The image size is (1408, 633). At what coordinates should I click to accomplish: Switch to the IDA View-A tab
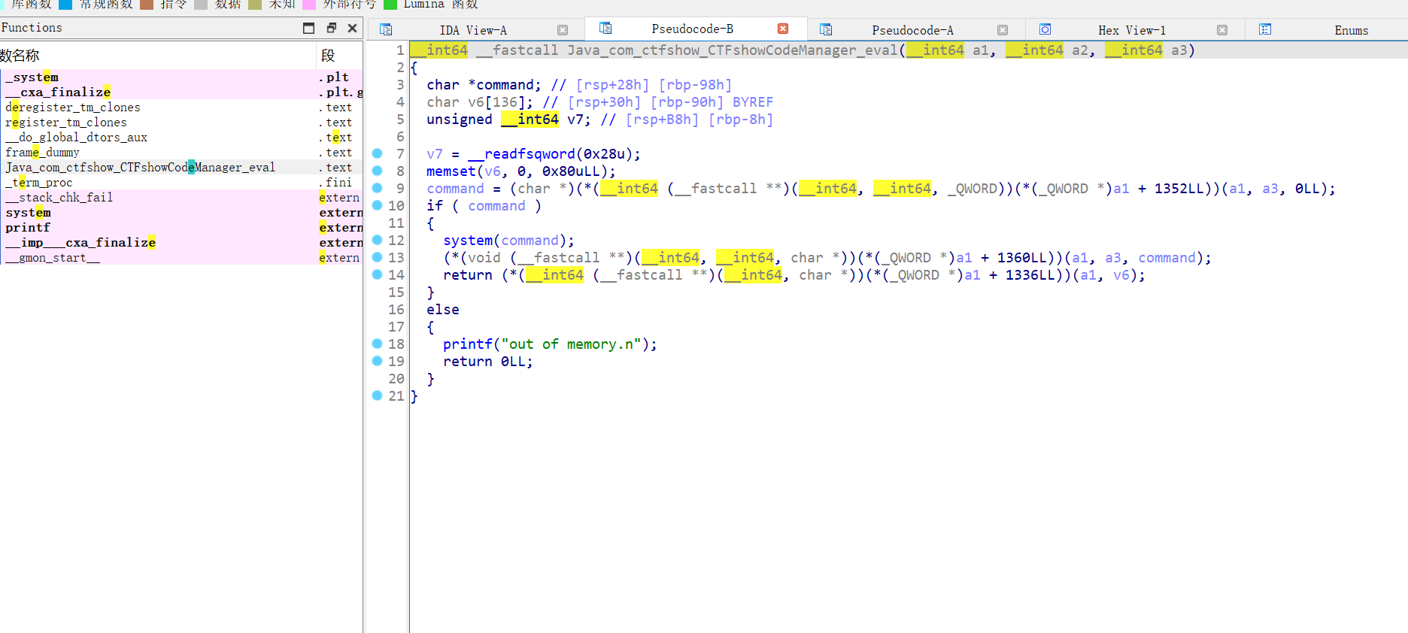click(x=473, y=30)
